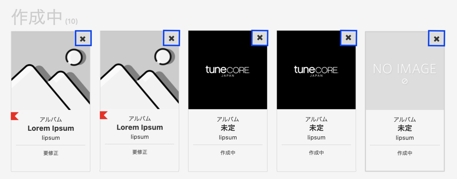
Task: Click the 作成中 section heading
Action: click(x=37, y=17)
